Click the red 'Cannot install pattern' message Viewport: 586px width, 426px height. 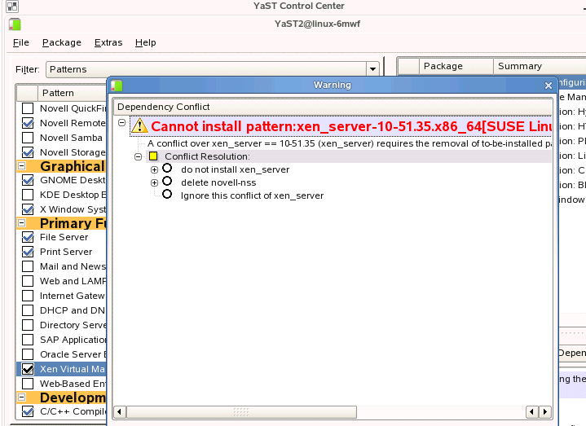pos(351,126)
